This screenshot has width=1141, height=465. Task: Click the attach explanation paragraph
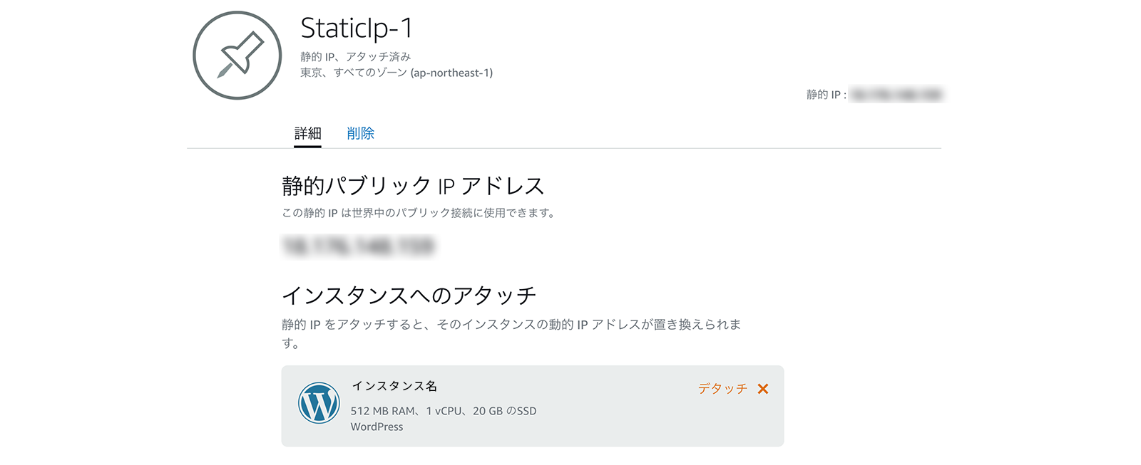pyautogui.click(x=511, y=333)
